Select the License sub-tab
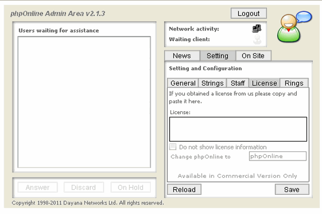The image size is (322, 214). (265, 83)
